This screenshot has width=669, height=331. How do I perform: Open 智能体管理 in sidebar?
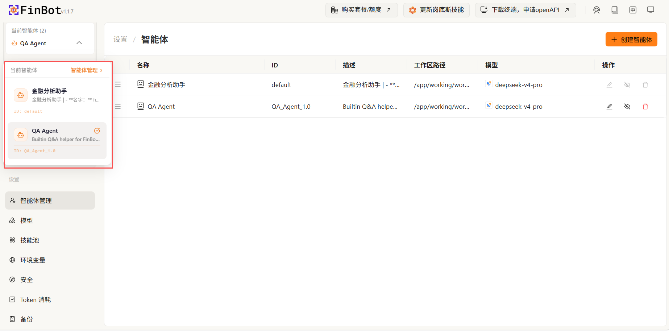[50, 200]
